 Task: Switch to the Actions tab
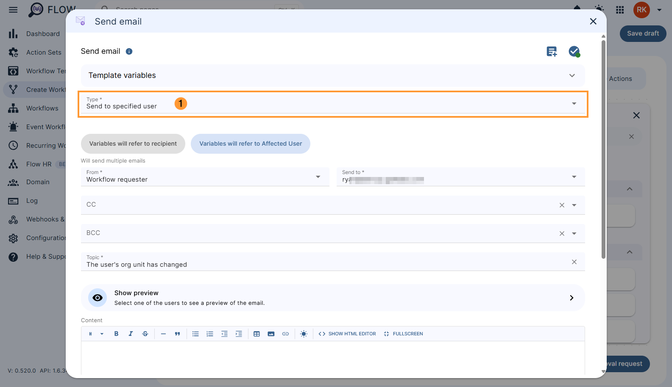(x=620, y=79)
